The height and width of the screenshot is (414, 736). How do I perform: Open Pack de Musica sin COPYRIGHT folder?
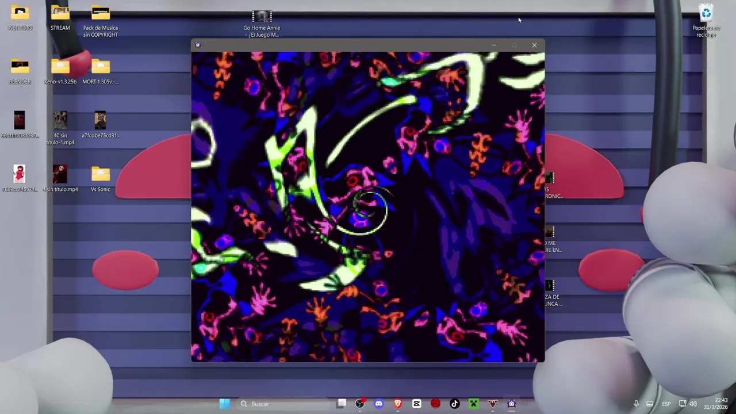(100, 21)
